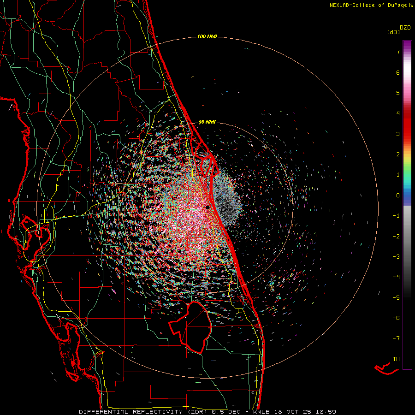Click the 5 value on the color scale
Image resolution: width=415 pixels, height=415 pixels.
pyautogui.click(x=398, y=93)
